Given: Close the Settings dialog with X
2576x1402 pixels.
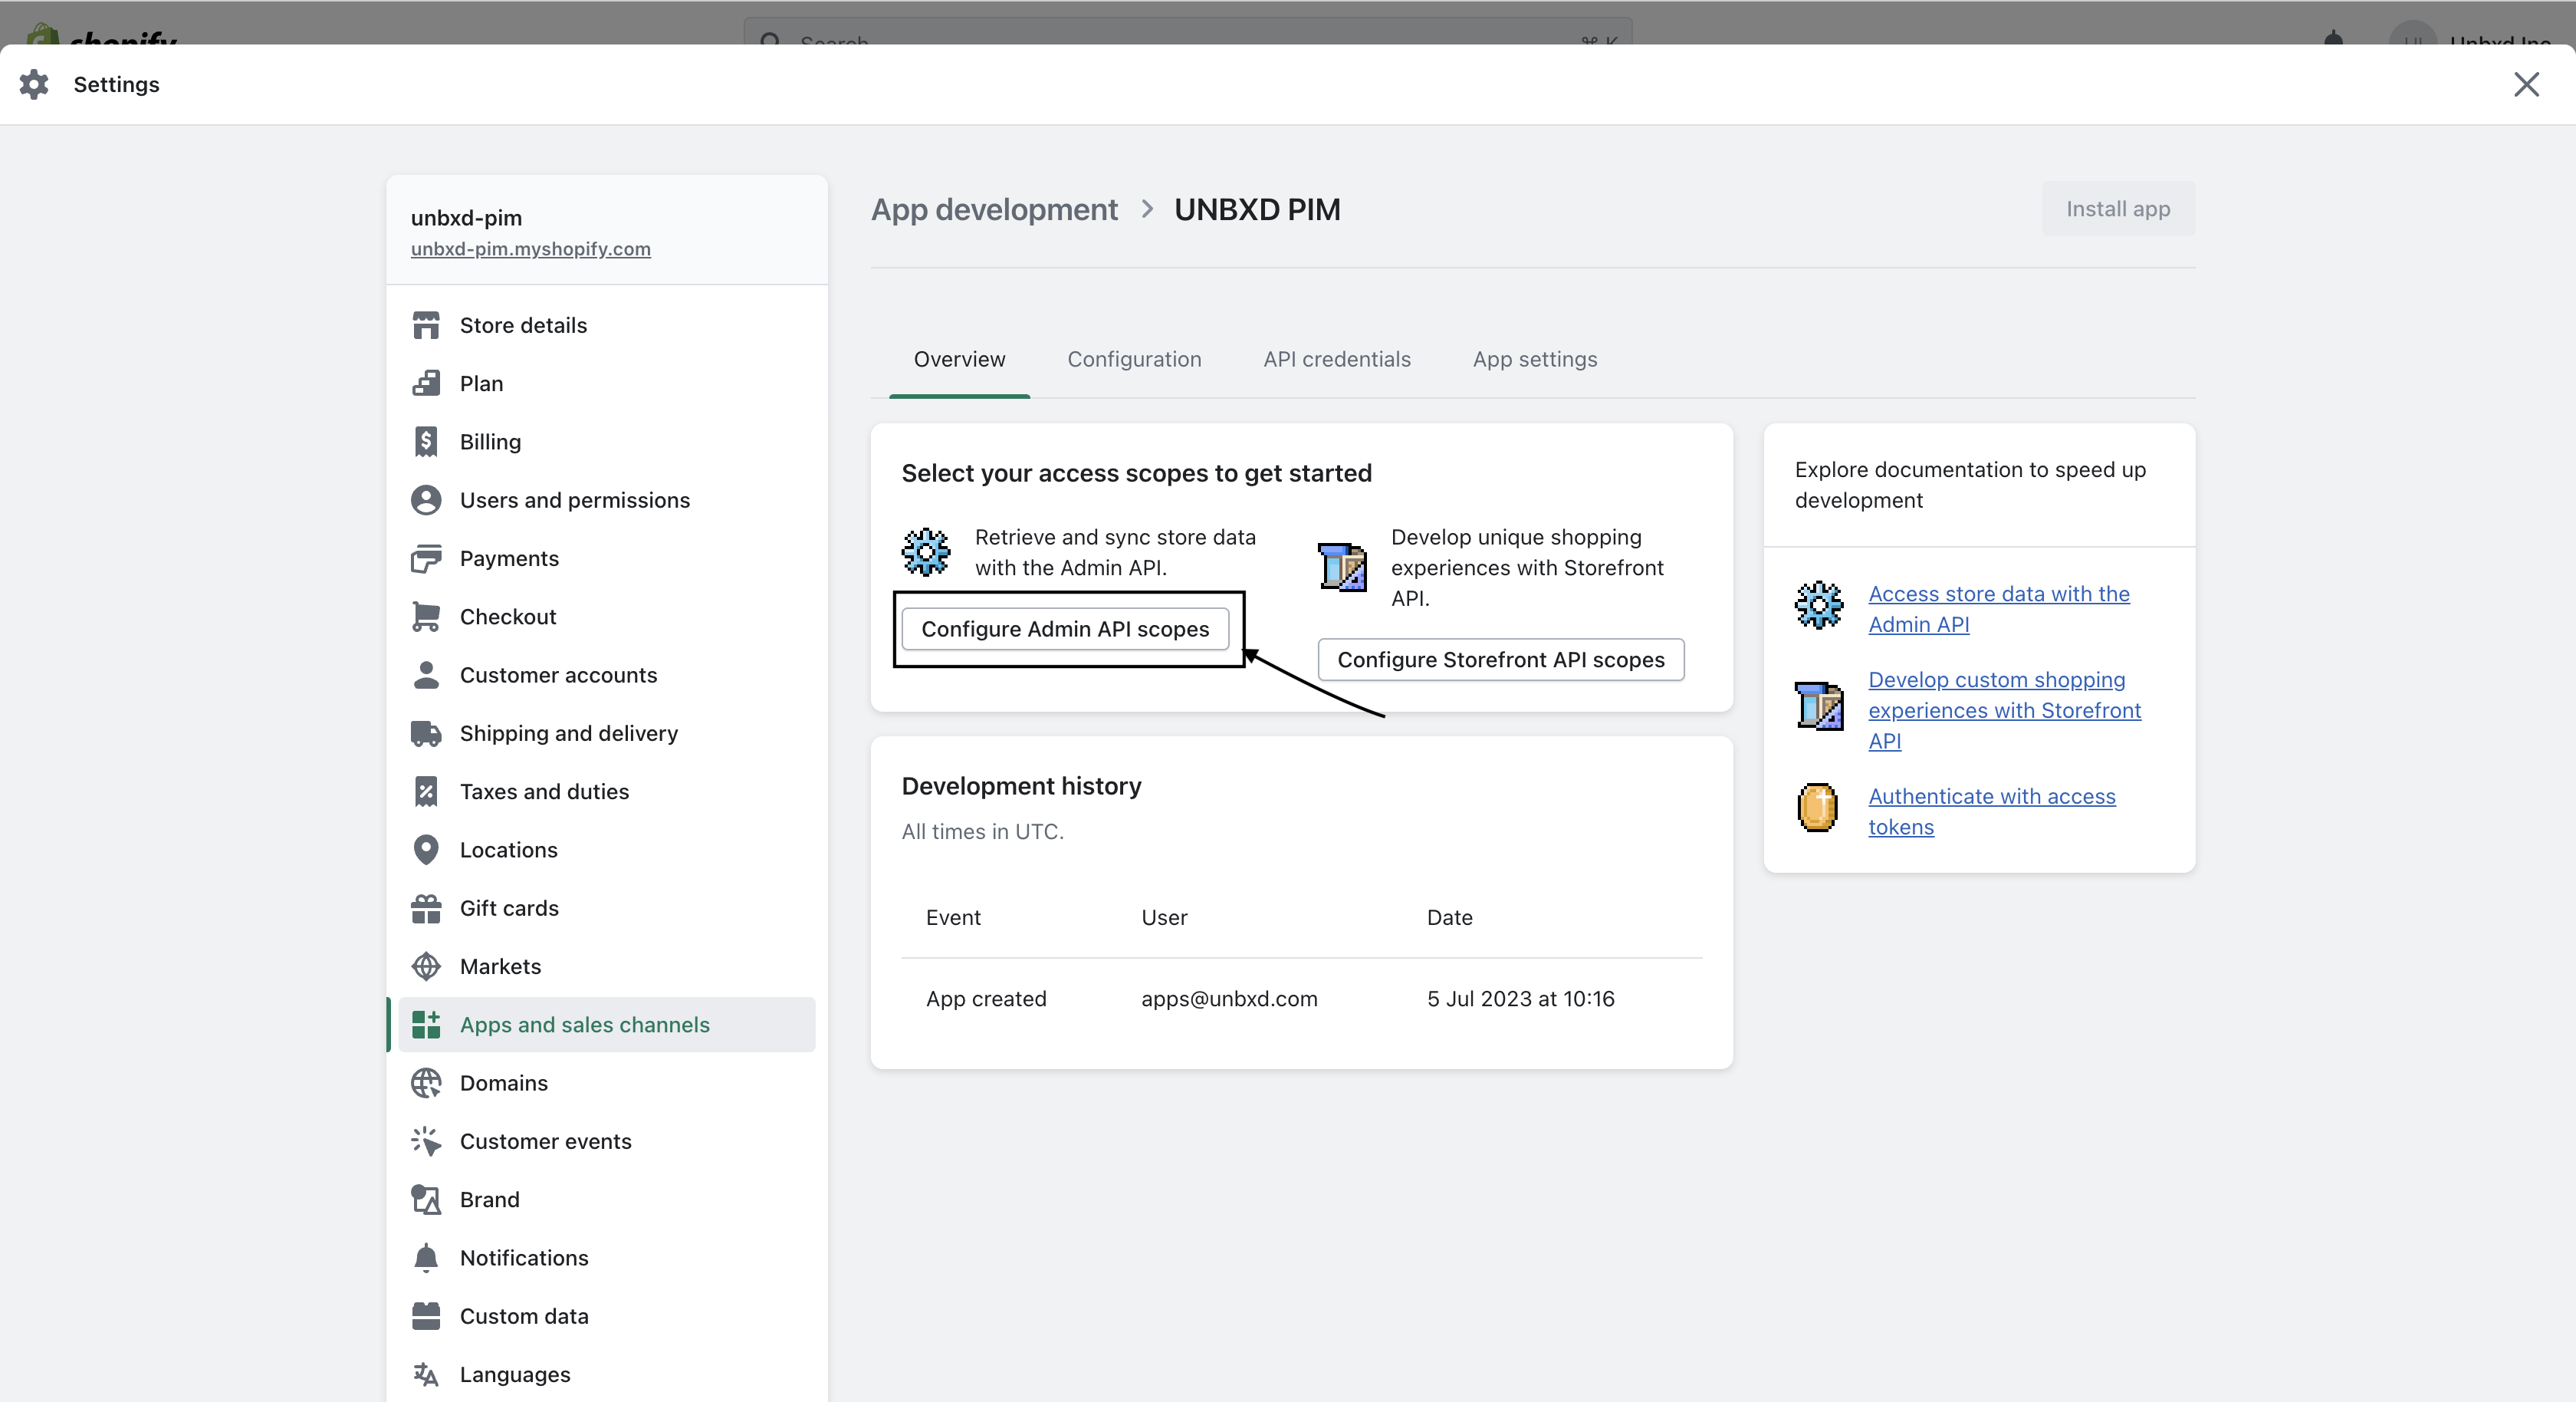Looking at the screenshot, I should pyautogui.click(x=2526, y=84).
